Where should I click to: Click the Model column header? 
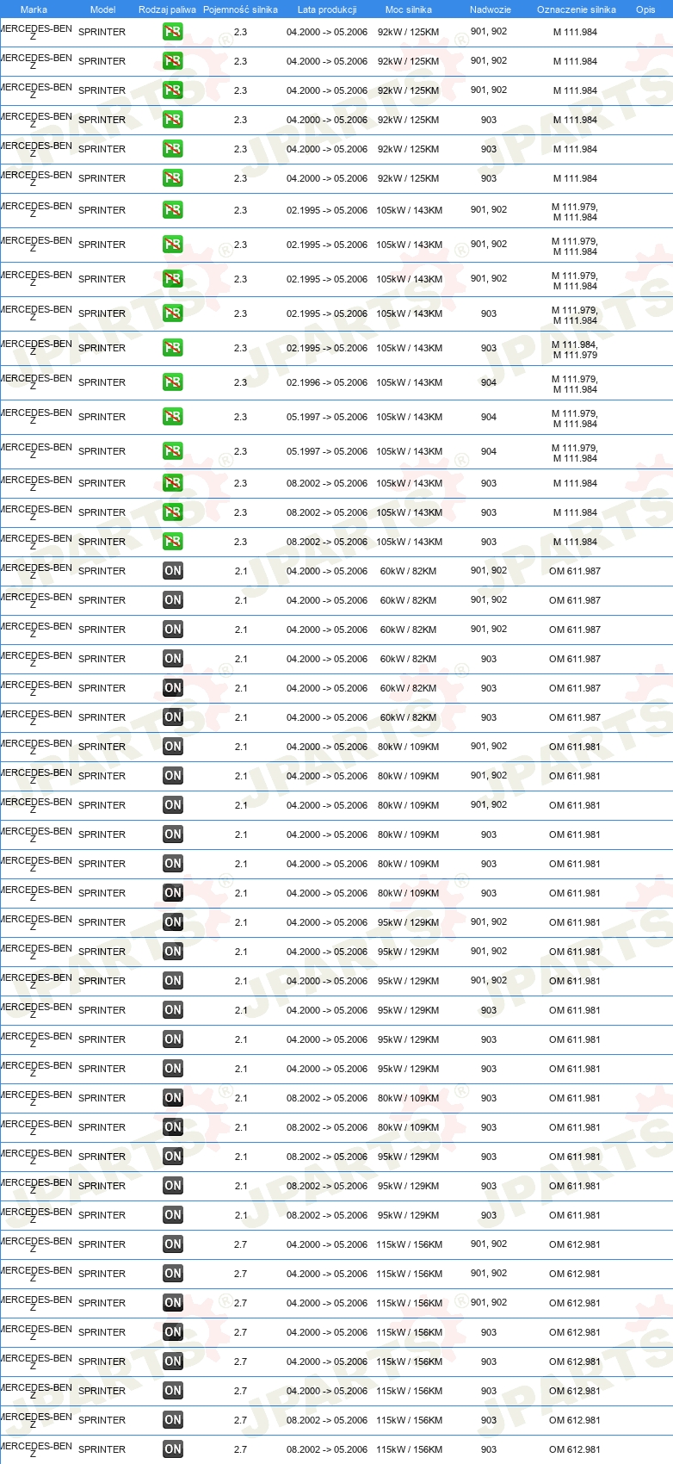pos(102,9)
